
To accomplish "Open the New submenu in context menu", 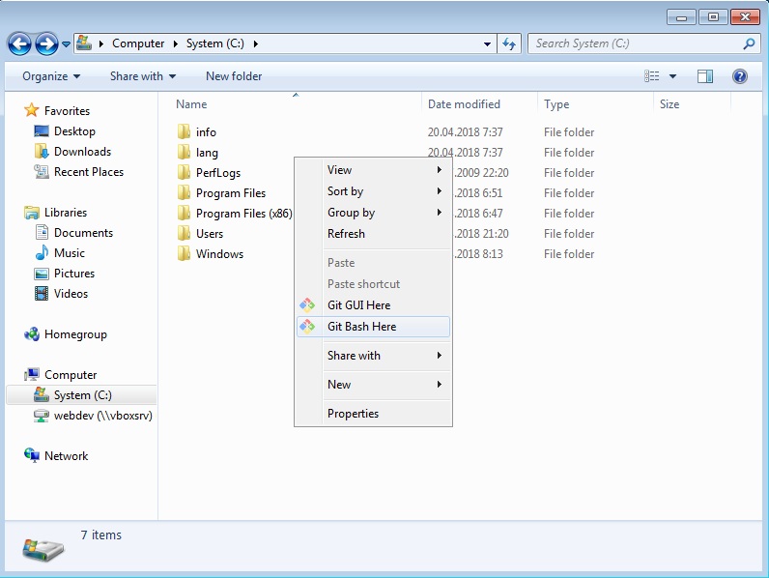I will click(373, 384).
